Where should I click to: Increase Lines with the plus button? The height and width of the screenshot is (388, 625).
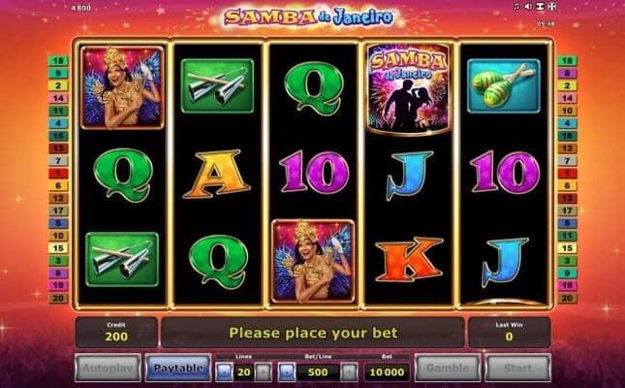click(x=263, y=372)
